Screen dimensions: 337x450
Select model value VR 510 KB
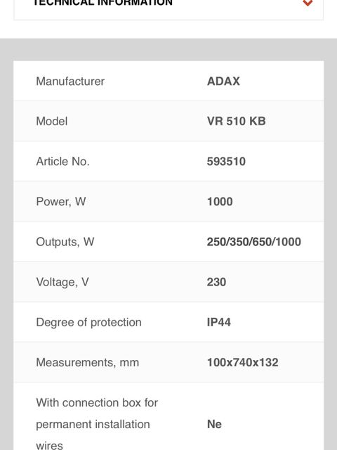pyautogui.click(x=236, y=121)
